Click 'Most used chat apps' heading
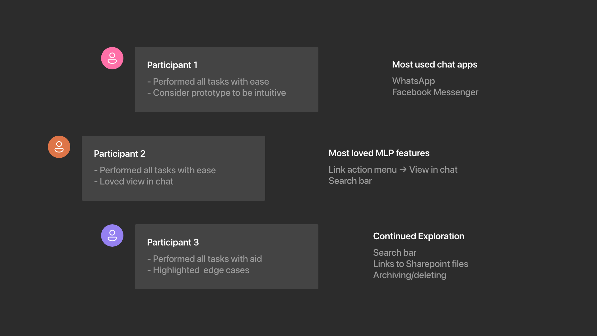The height and width of the screenshot is (336, 597). [x=434, y=64]
